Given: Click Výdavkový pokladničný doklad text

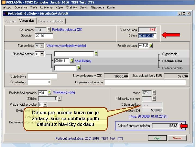Looking at the screenshot, I should 66,46.
